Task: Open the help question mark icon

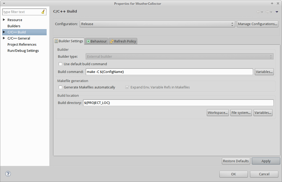Action: click(8, 174)
